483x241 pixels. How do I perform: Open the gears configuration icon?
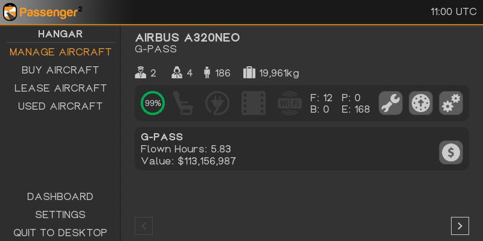451,103
